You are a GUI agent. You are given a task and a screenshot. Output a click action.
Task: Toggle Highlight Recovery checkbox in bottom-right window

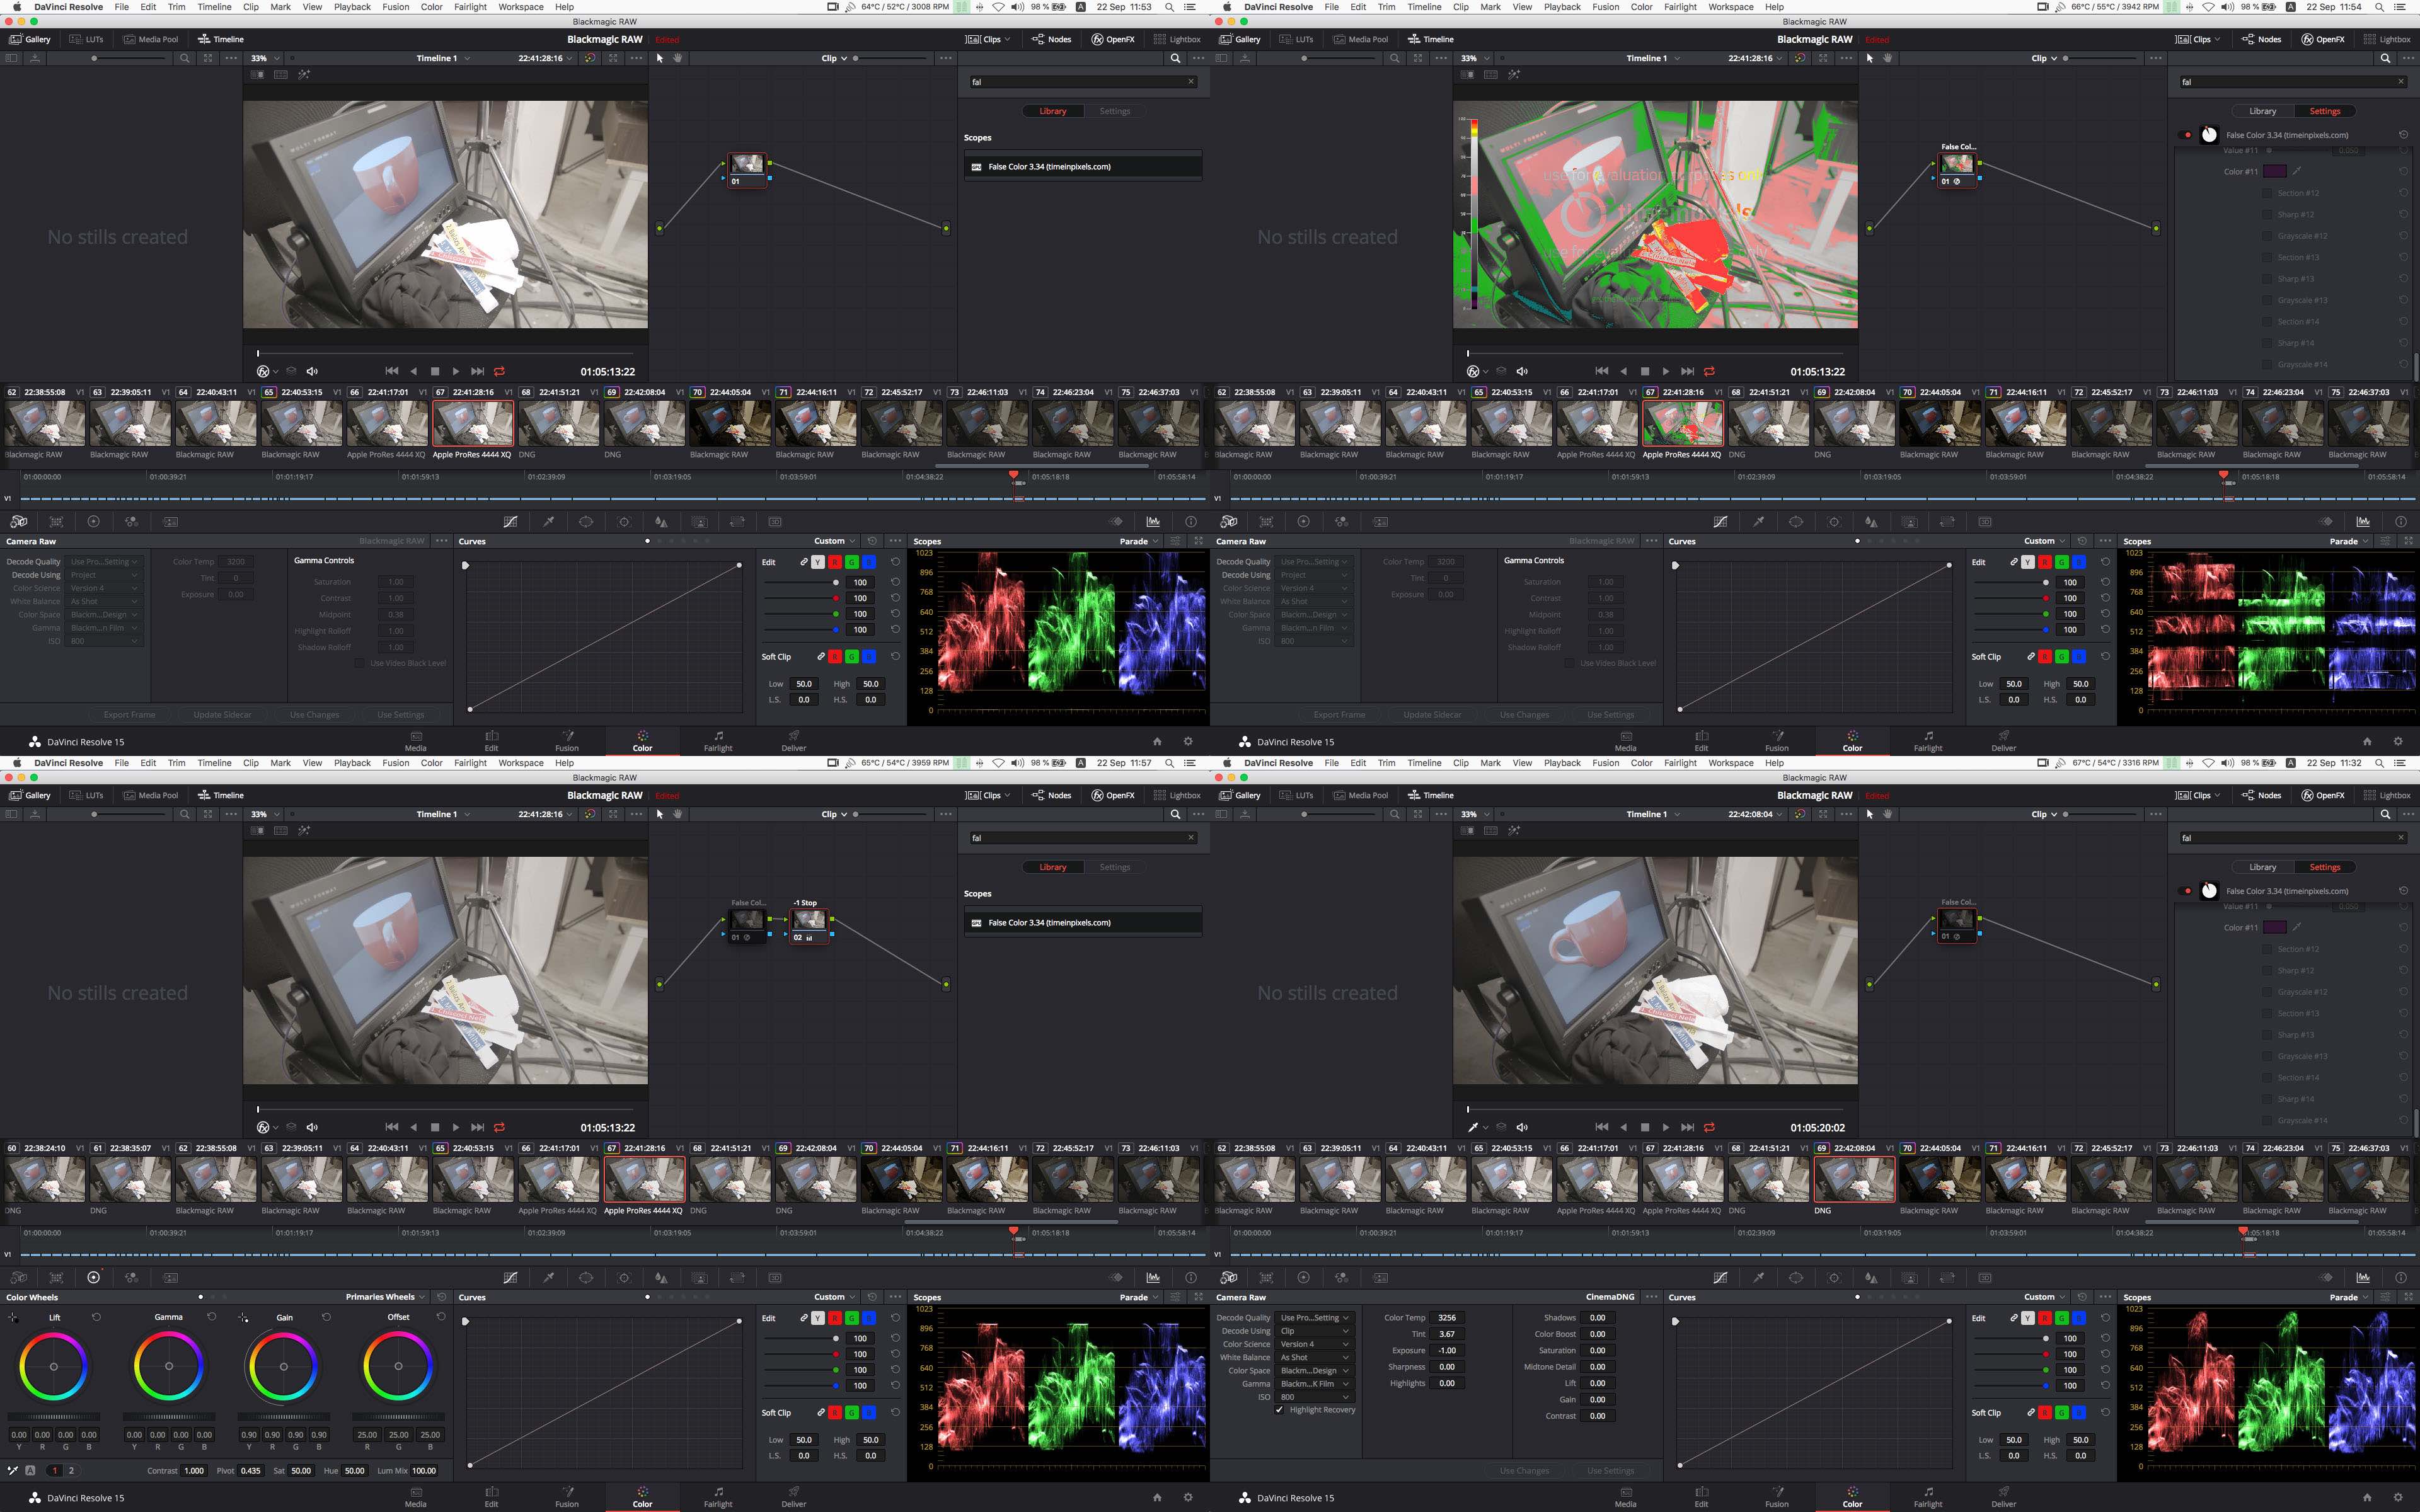click(1279, 1410)
